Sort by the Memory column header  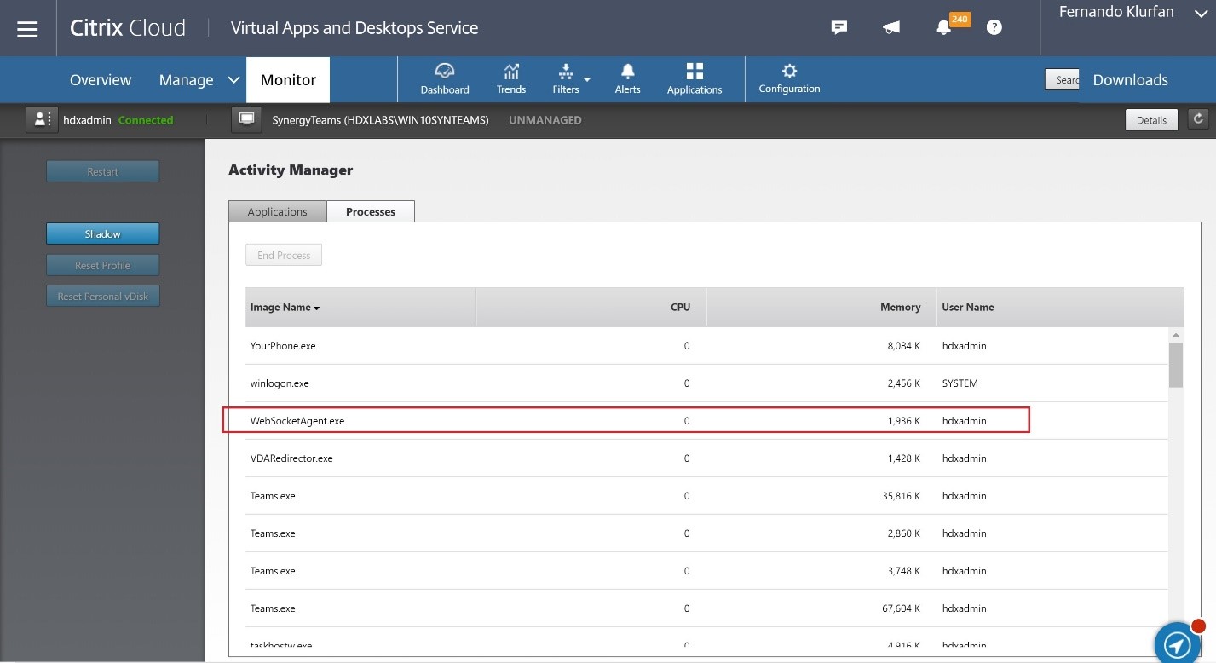(820, 307)
